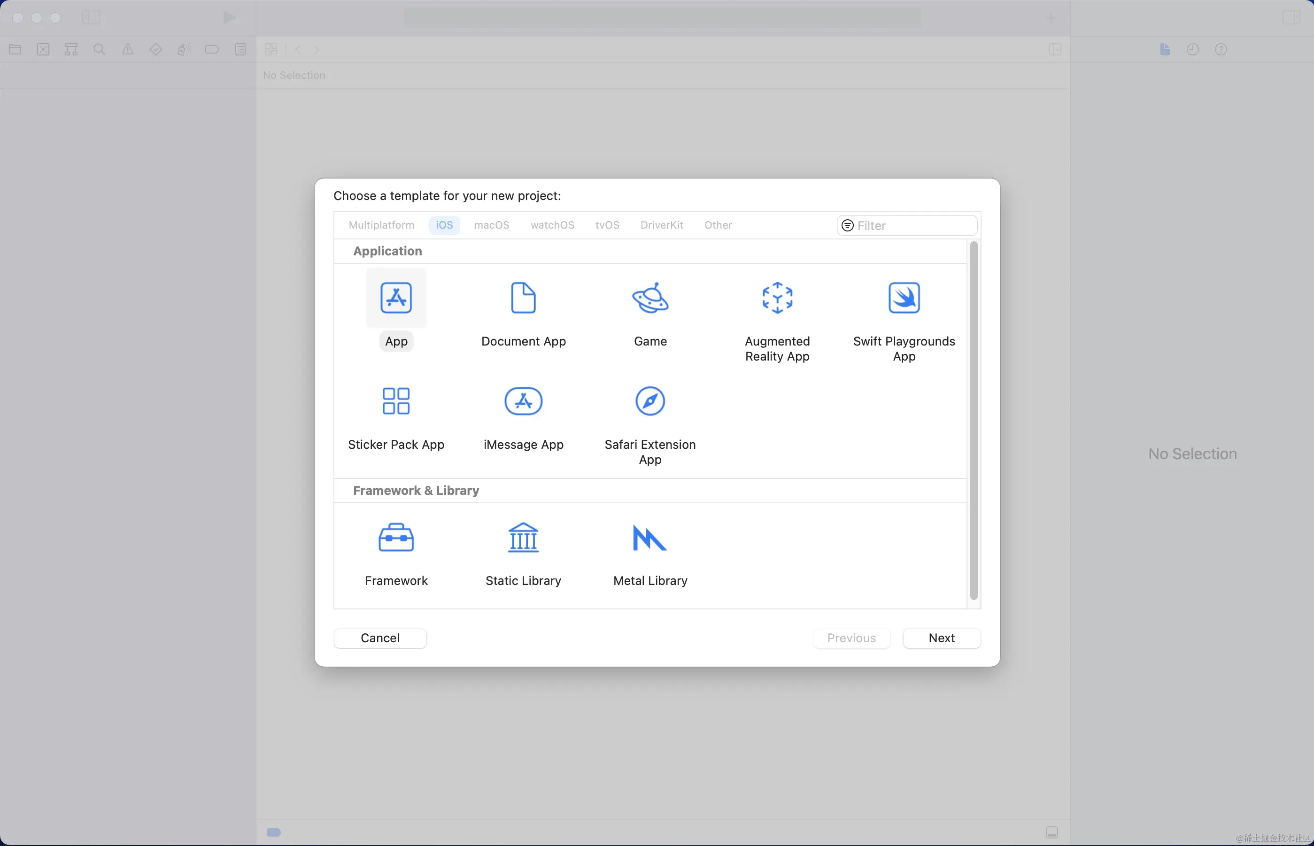The height and width of the screenshot is (846, 1314).
Task: Switch to the Multiplatform tab
Action: pos(381,225)
